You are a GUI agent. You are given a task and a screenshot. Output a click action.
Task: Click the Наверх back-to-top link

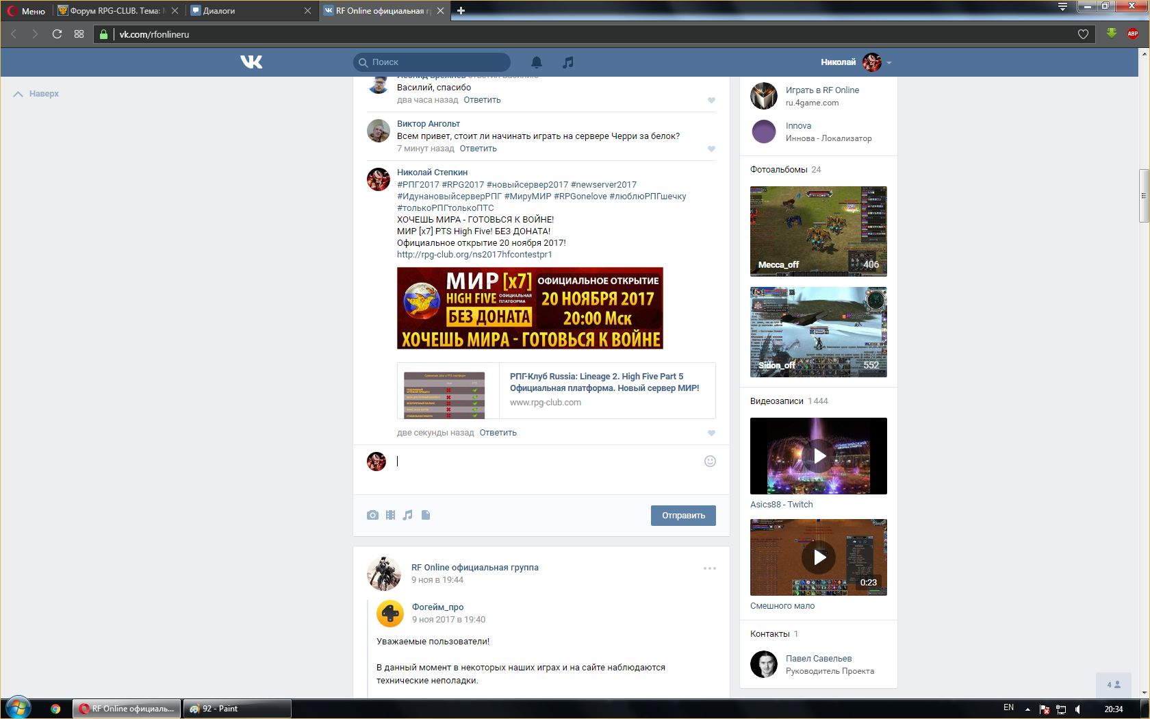click(36, 94)
